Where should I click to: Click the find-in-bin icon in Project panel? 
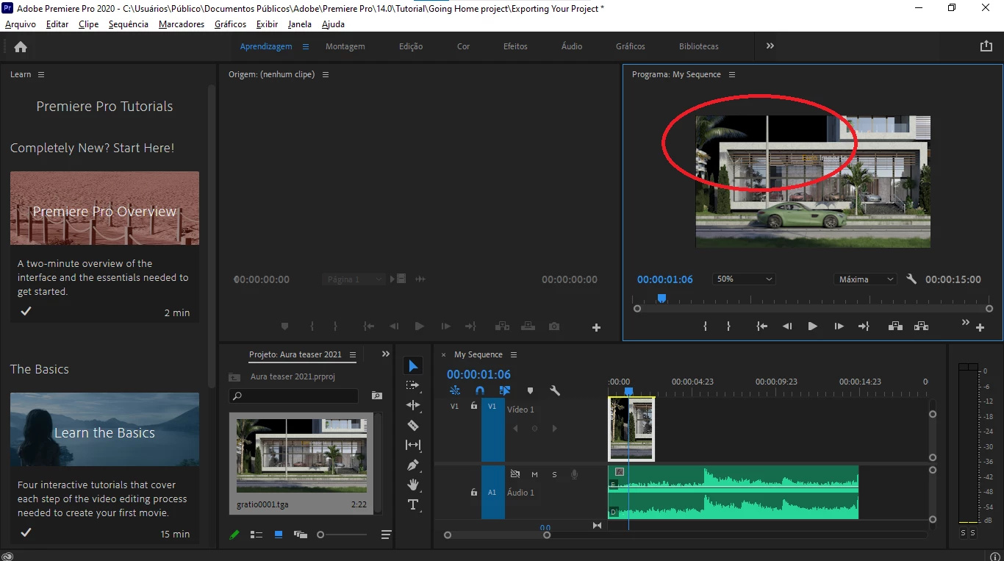coord(377,396)
